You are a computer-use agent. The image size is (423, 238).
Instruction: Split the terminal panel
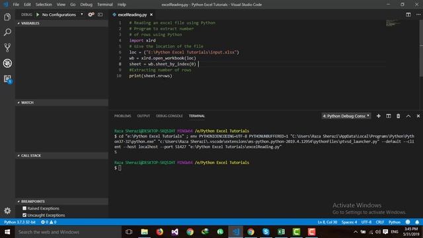click(389, 116)
